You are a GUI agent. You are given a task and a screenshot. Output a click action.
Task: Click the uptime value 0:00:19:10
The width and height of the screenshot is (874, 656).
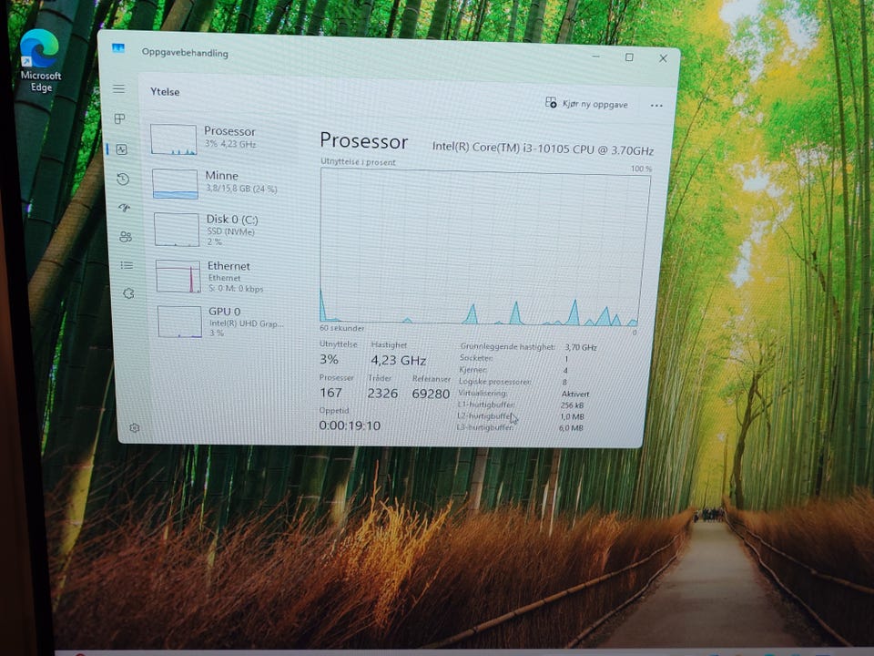tap(350, 425)
